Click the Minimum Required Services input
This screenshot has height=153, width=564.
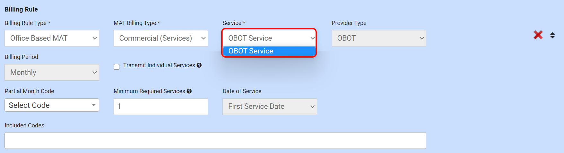pos(161,106)
